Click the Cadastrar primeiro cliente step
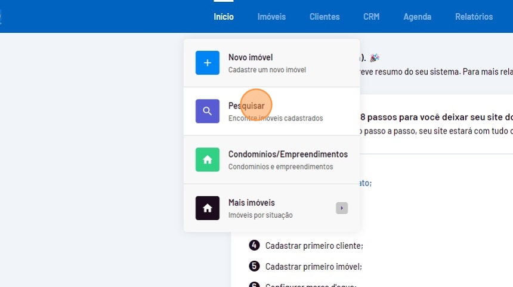The width and height of the screenshot is (513, 287). 314,245
